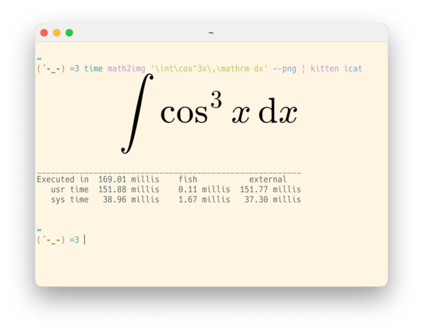Minimize the terminal using yellow button
The width and height of the screenshot is (423, 333).
tap(57, 33)
